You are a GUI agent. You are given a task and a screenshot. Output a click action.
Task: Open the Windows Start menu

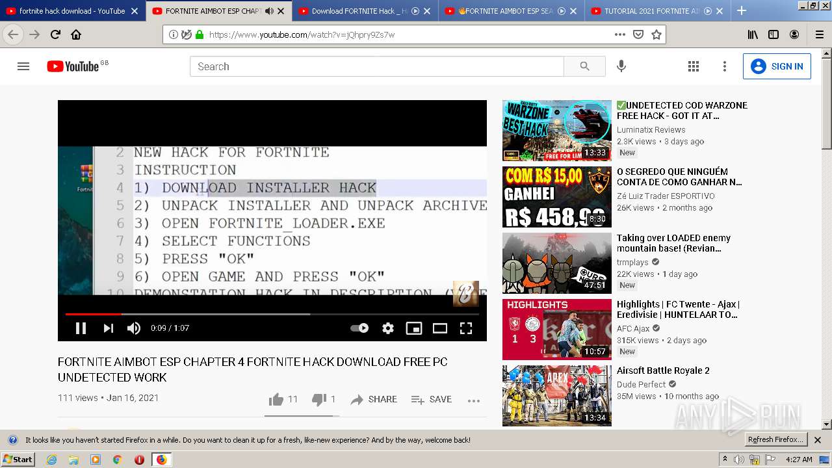pos(18,459)
